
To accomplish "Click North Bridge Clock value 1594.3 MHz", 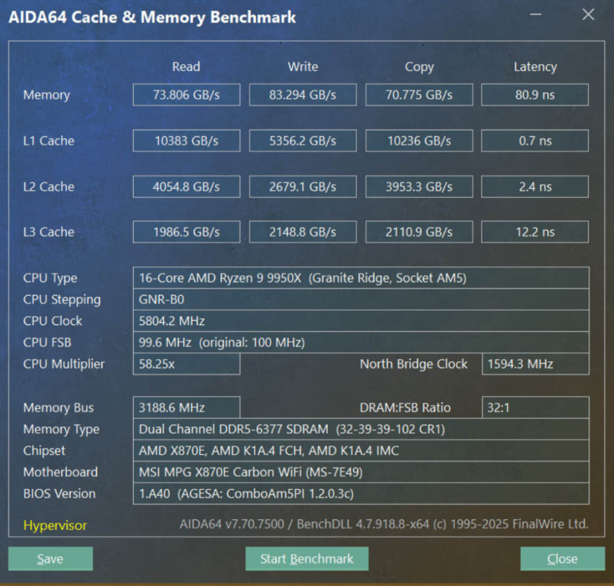I will pyautogui.click(x=536, y=364).
